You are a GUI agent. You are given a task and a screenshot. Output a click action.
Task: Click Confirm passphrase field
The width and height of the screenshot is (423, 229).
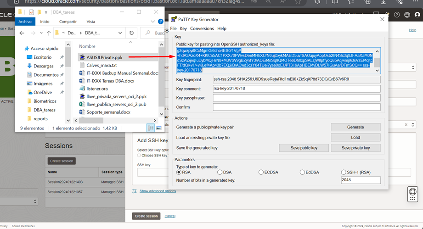pyautogui.click(x=297, y=107)
